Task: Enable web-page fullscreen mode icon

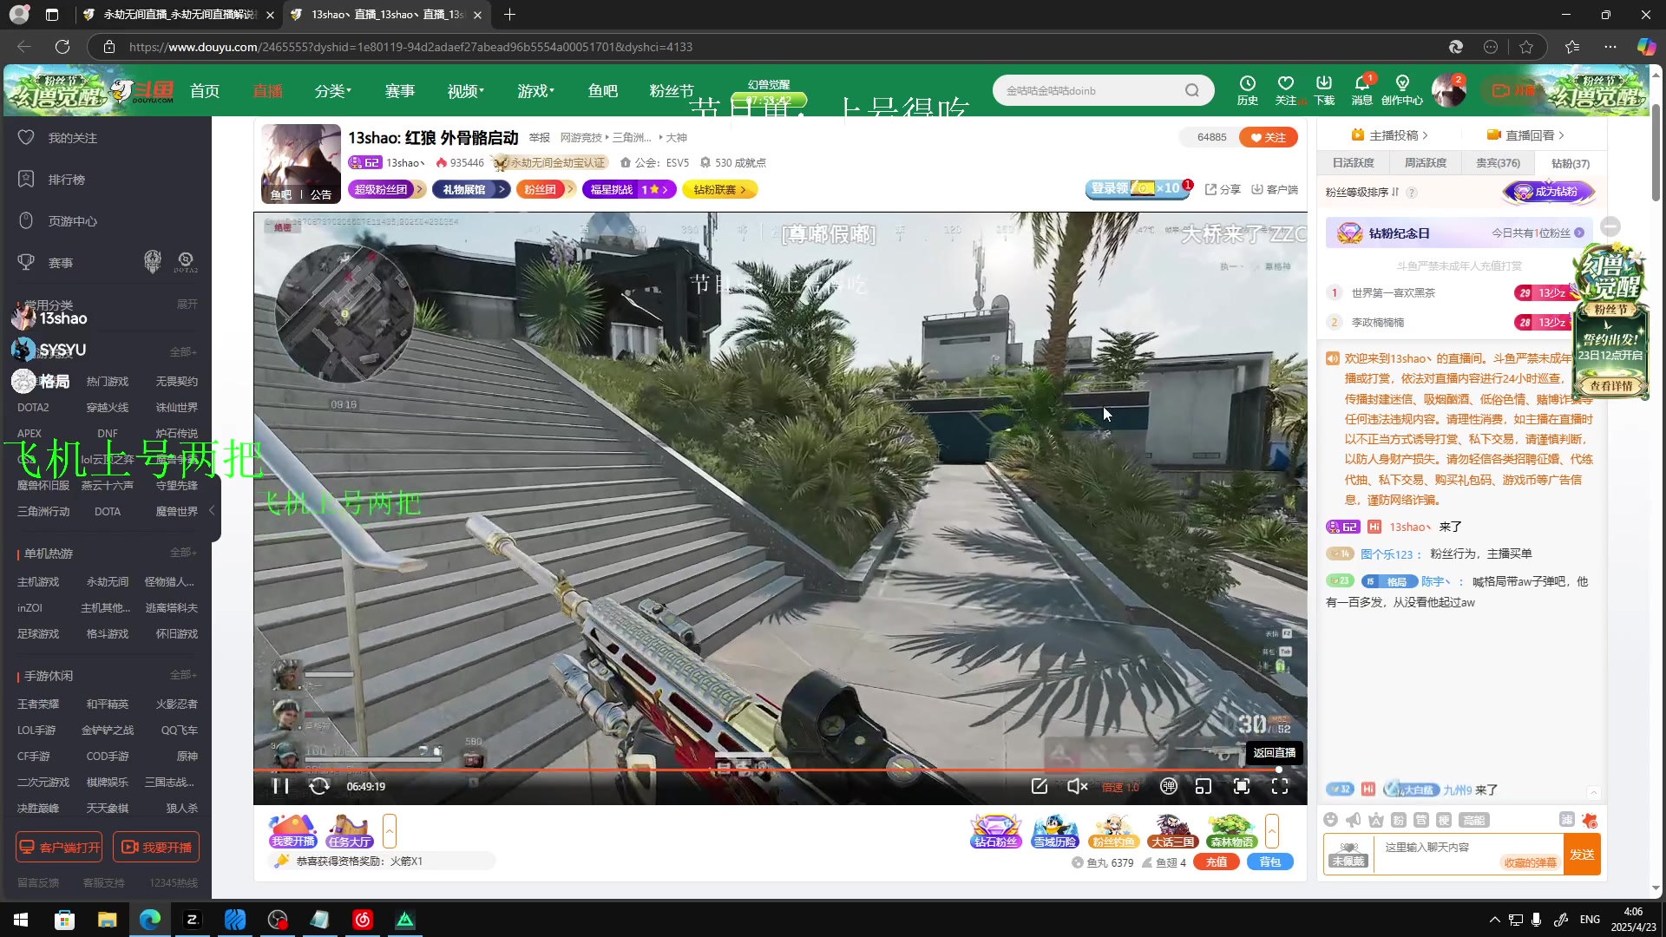Action: click(1242, 786)
